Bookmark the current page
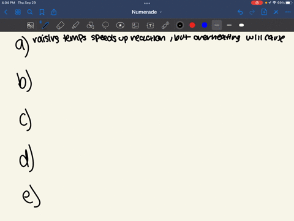This screenshot has width=294, height=221. (x=42, y=12)
